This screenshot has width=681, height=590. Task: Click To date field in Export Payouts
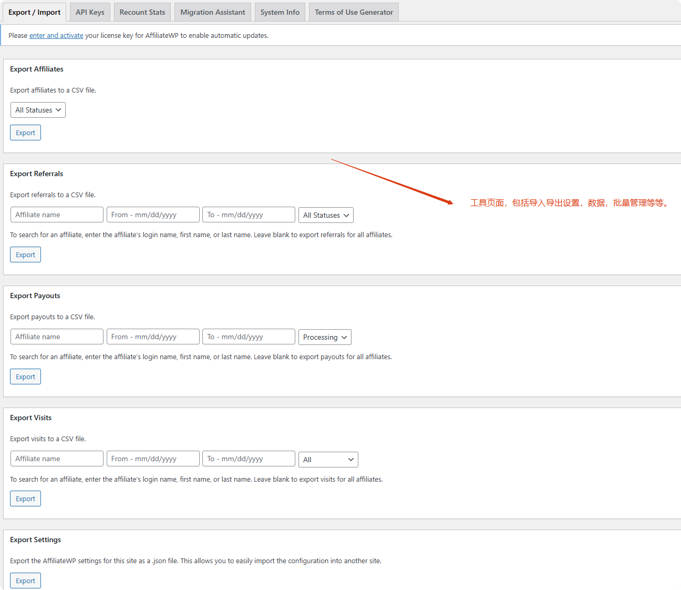click(249, 337)
